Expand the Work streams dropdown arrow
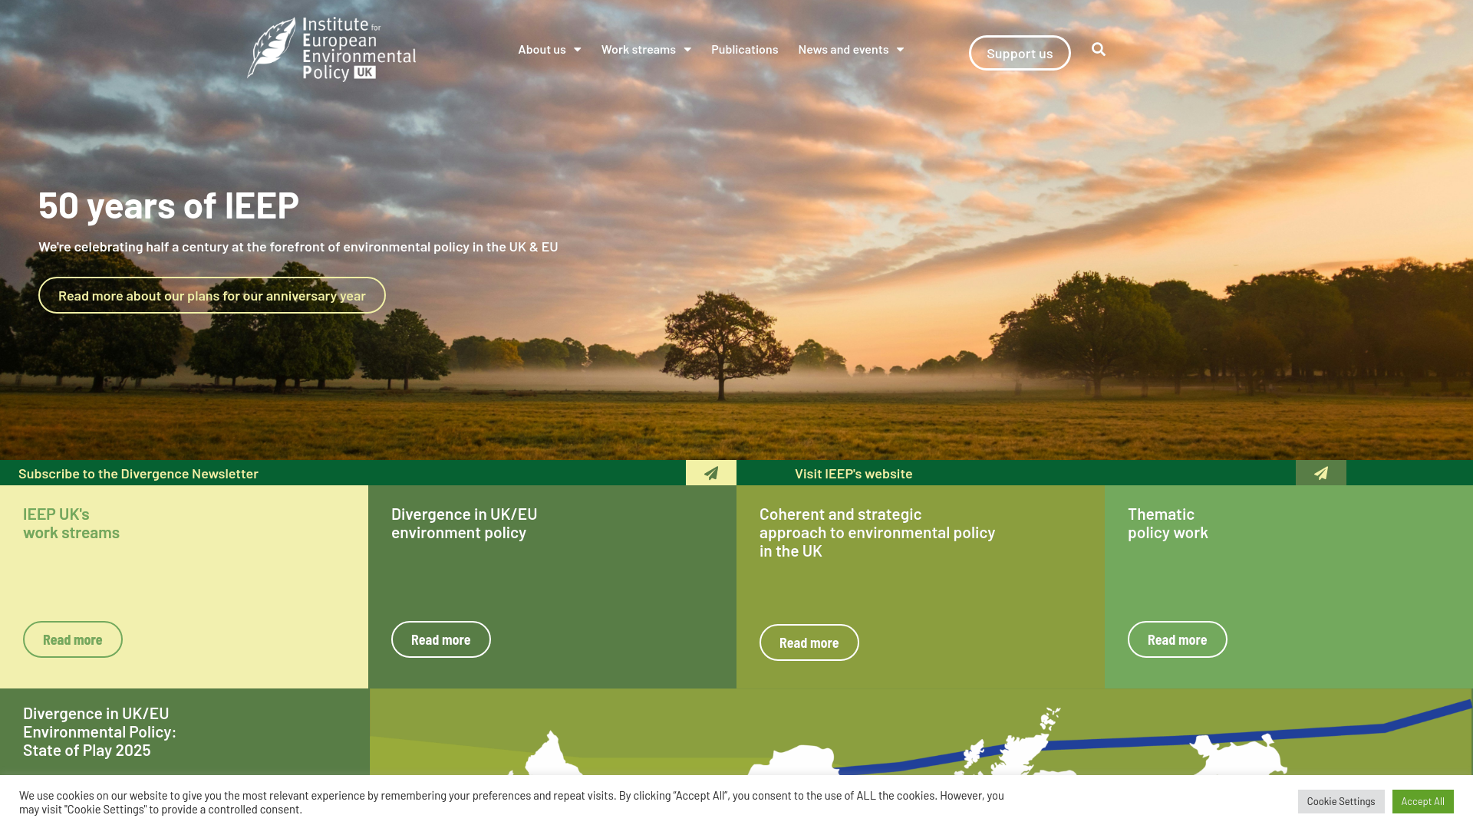The width and height of the screenshot is (1473, 828). coord(687,50)
